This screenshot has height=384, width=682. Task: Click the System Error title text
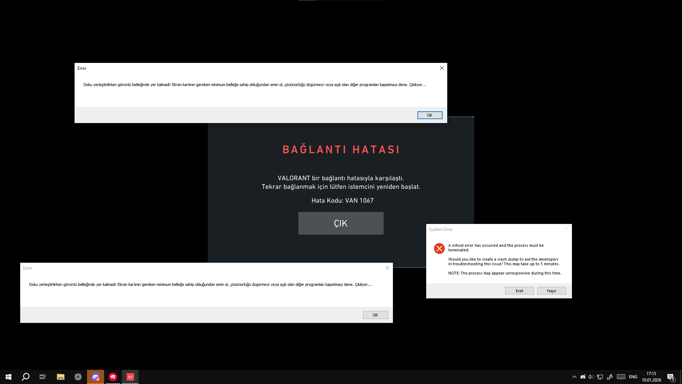pos(441,229)
